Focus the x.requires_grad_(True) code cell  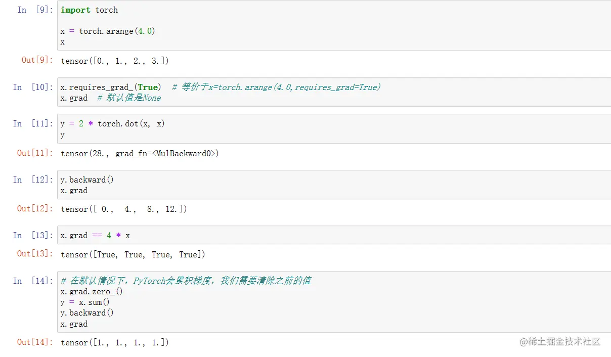(x=334, y=92)
